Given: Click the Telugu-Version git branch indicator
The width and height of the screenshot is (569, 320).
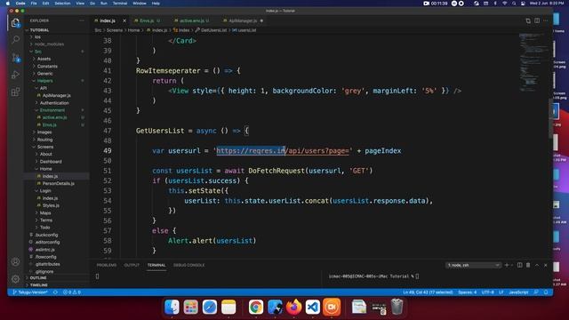Looking at the screenshot, I should (30, 292).
